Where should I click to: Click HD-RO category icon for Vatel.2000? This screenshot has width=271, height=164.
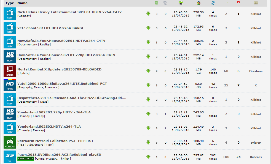(10, 85)
